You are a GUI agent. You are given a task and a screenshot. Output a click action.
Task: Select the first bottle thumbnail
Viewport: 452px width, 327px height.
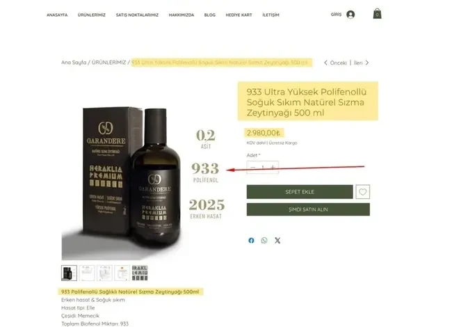69,273
